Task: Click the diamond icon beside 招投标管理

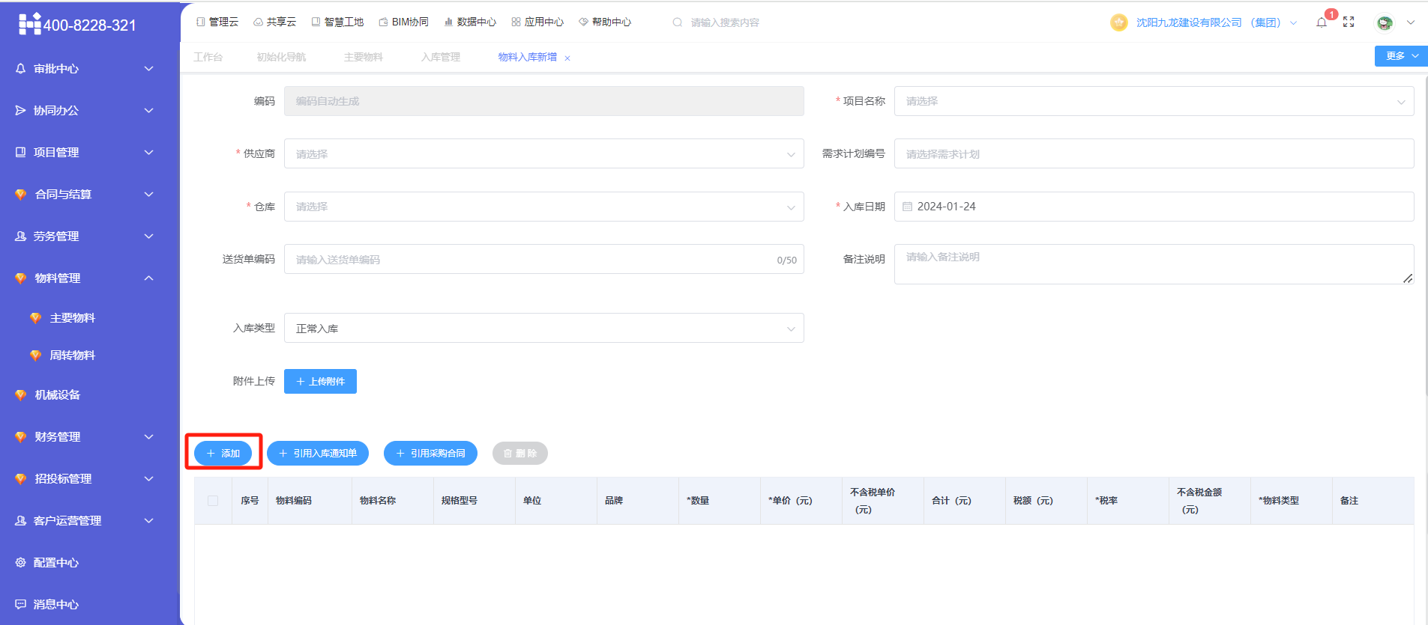Action: pos(20,478)
